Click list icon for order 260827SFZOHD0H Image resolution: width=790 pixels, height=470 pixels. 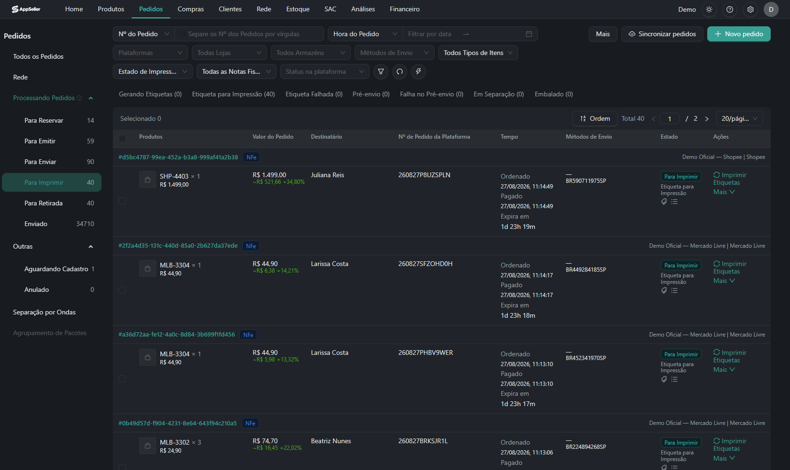click(x=674, y=290)
